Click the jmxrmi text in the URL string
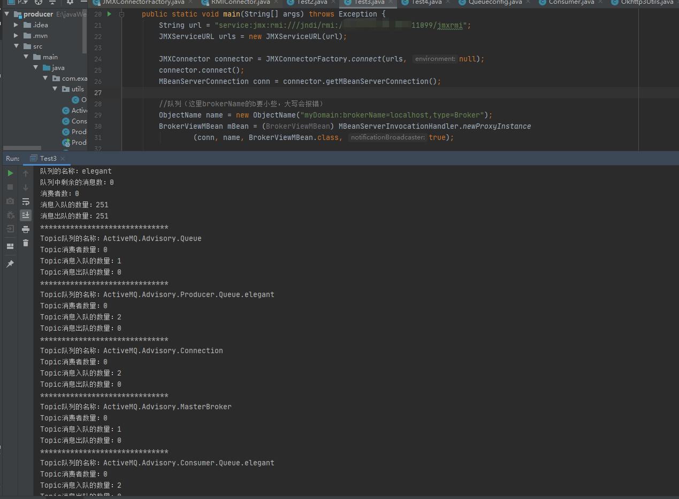The height and width of the screenshot is (499, 679). coord(449,26)
